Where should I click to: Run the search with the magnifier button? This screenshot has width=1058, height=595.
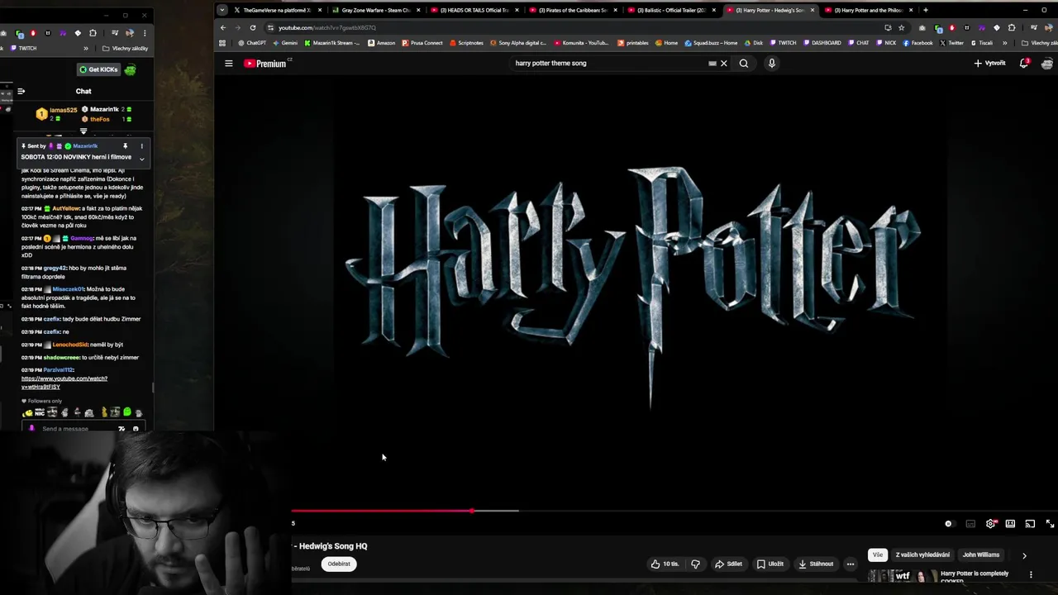coord(744,64)
